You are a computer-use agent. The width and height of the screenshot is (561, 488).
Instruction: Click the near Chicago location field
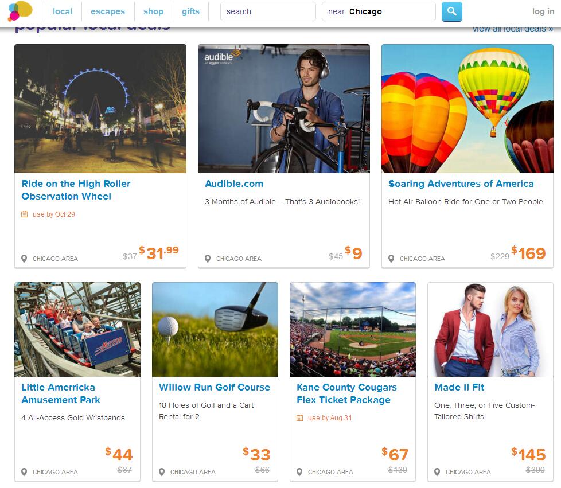coord(379,11)
